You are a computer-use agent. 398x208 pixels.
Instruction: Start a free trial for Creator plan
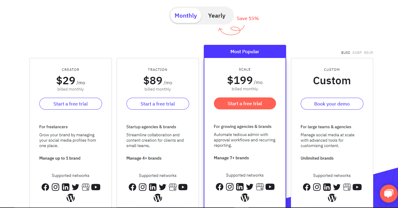(71, 104)
